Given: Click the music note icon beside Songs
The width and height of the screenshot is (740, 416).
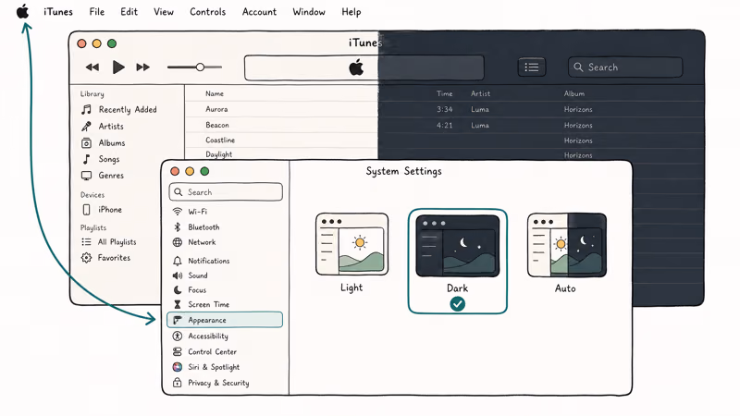Looking at the screenshot, I should pos(86,159).
